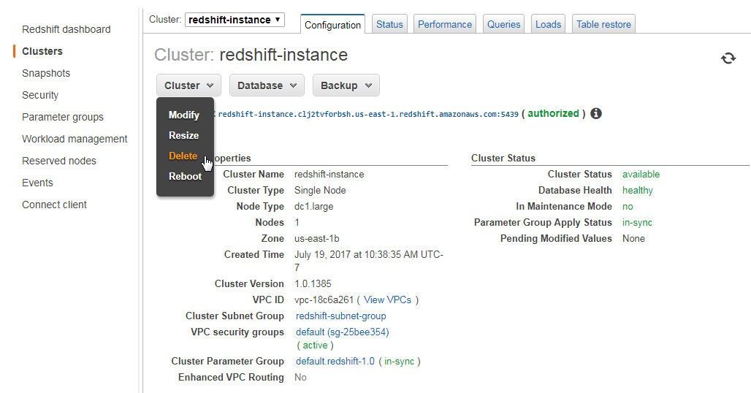Open Security in the sidebar
751x393 pixels.
pos(40,95)
